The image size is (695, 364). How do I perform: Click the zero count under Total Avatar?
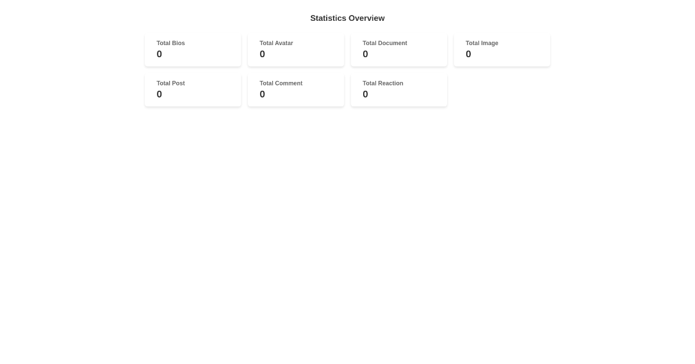(x=262, y=54)
